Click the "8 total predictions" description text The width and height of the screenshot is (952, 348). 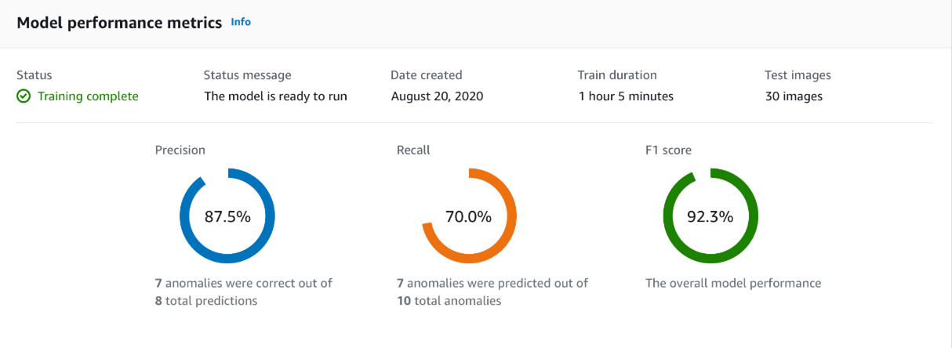[x=206, y=300]
